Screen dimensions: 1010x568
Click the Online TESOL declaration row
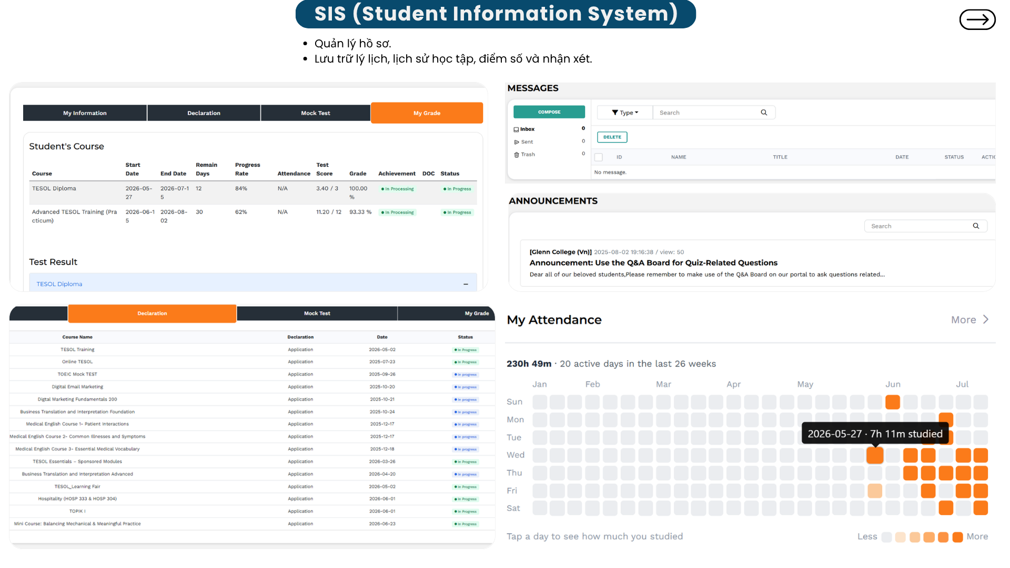tap(252, 362)
